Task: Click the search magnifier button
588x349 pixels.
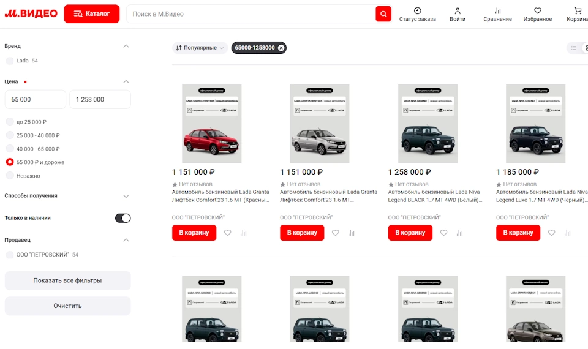Action: [x=383, y=13]
